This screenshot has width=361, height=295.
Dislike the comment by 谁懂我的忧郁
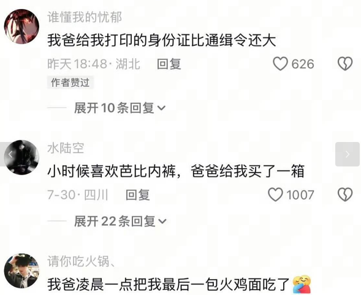coord(345,64)
